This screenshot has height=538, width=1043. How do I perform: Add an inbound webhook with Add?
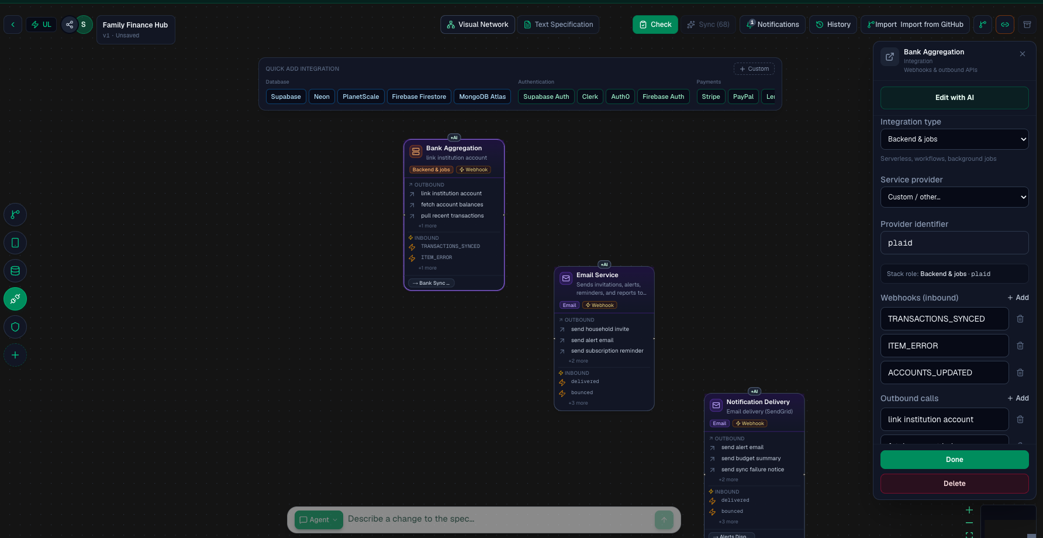[1018, 298]
